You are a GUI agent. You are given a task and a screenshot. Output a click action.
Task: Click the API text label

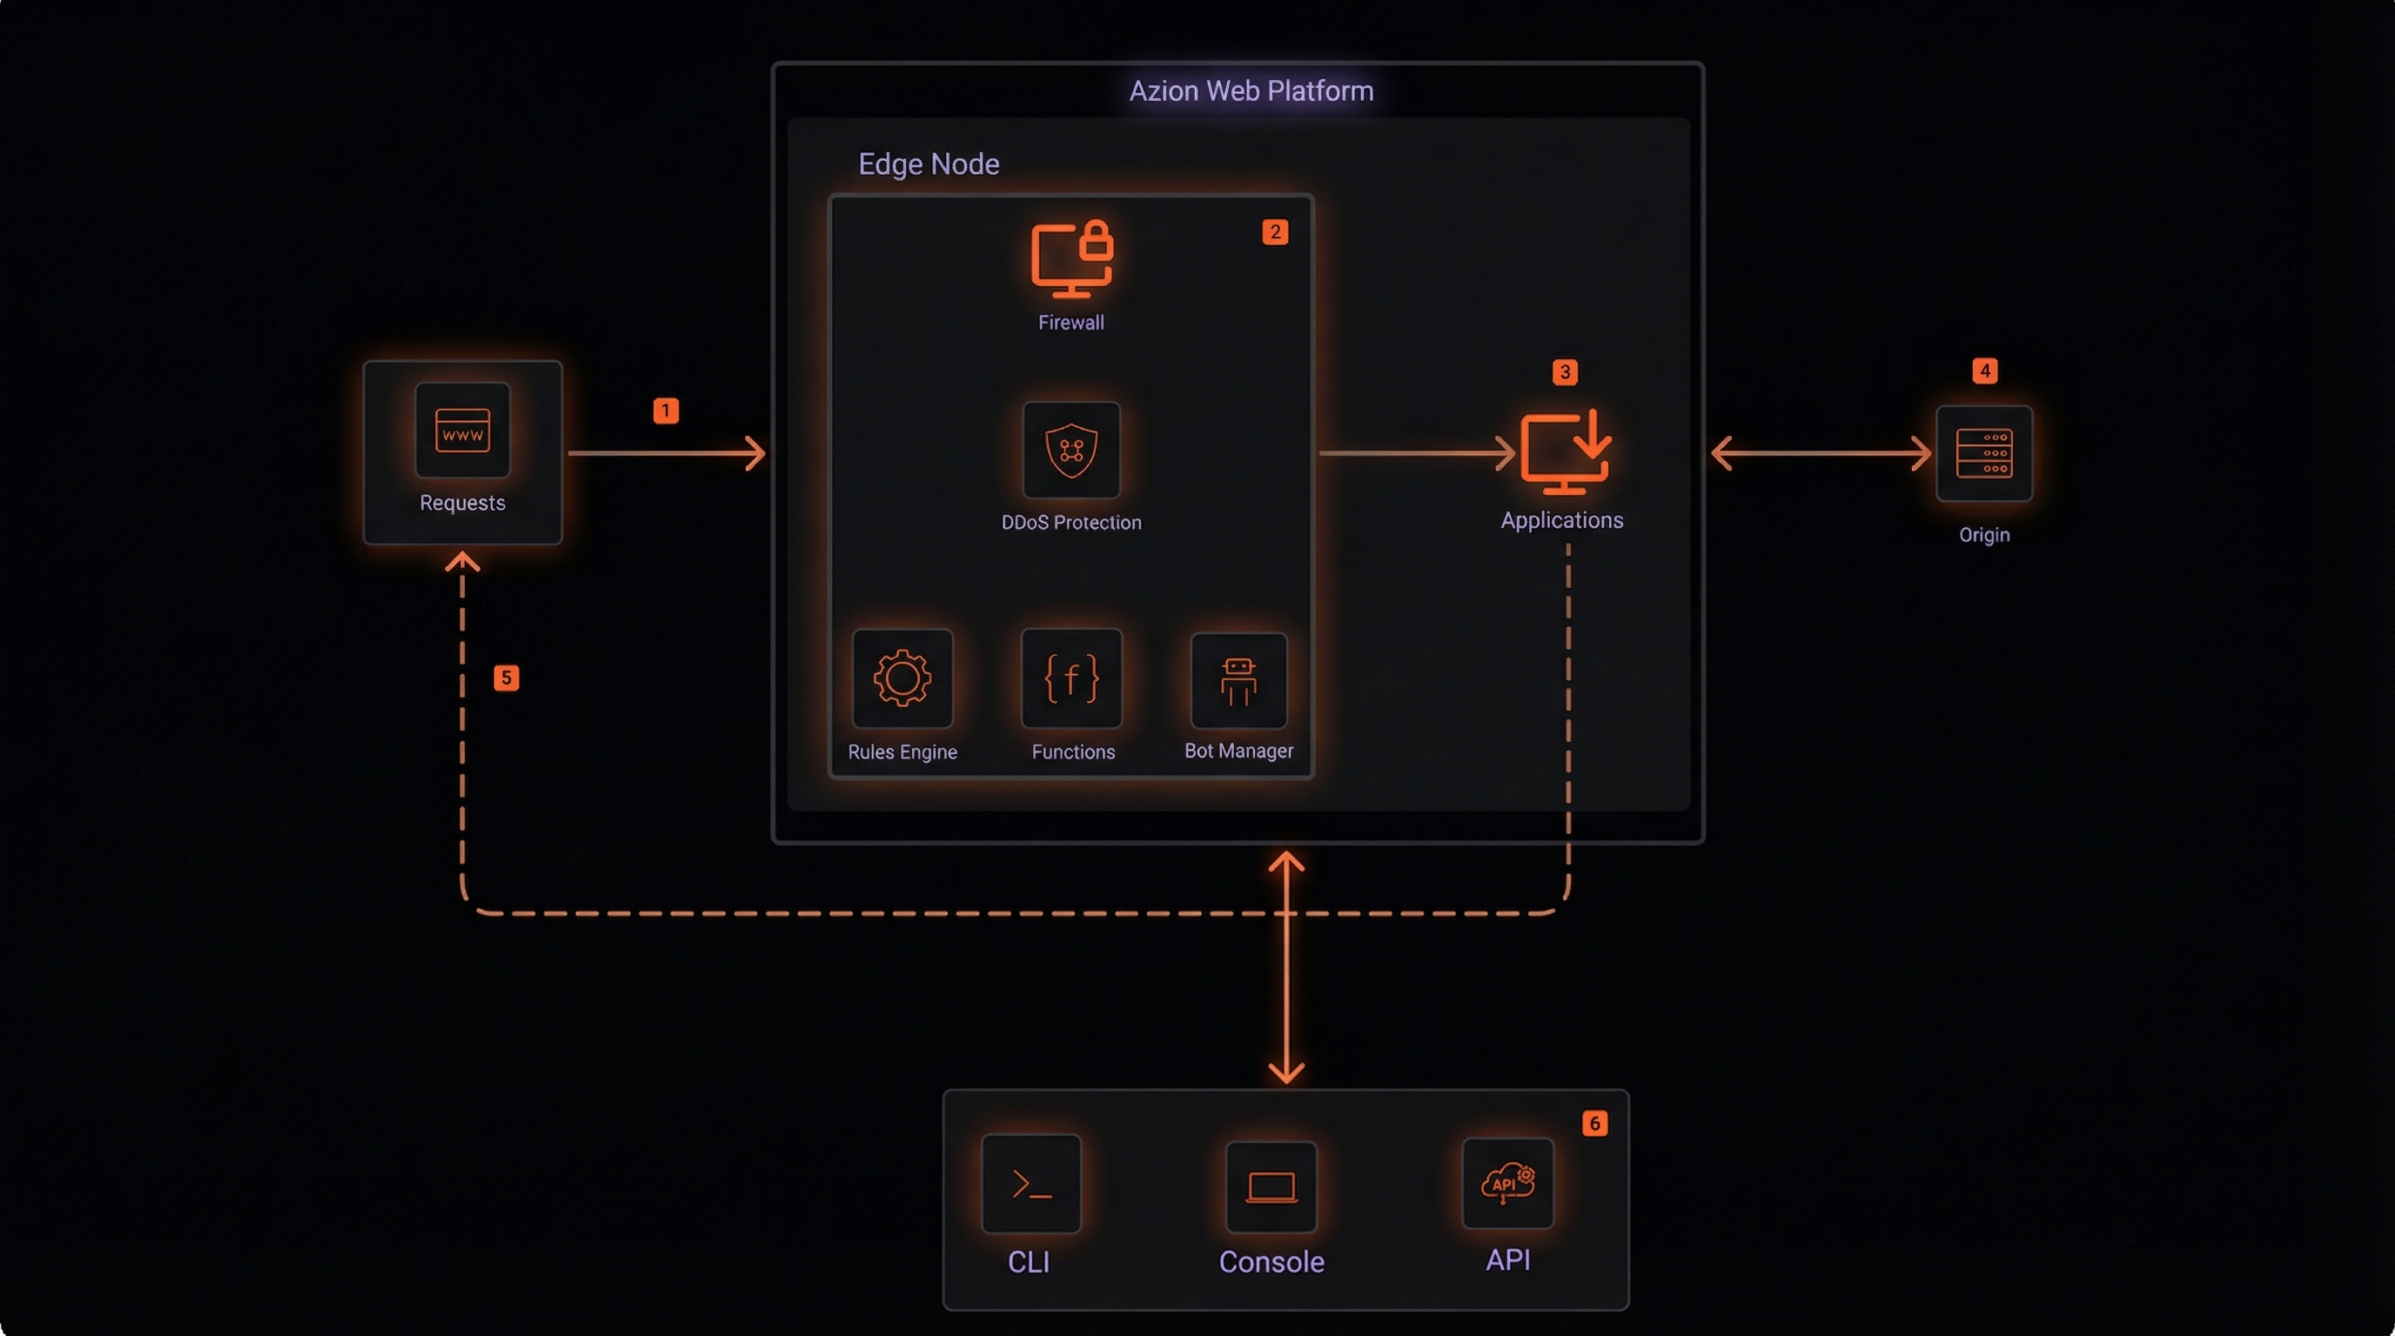coord(1507,1259)
